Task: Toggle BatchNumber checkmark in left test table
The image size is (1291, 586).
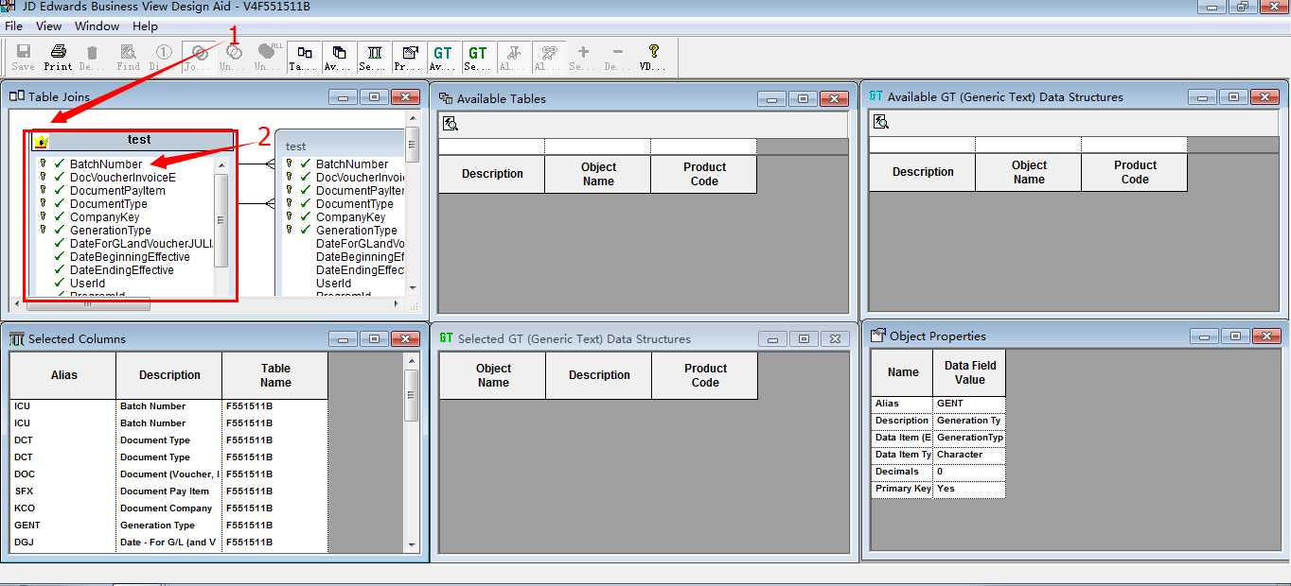Action: [x=60, y=164]
